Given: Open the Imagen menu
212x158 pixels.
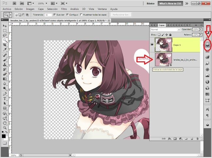Looking at the screenshot, I should coord(30,9).
